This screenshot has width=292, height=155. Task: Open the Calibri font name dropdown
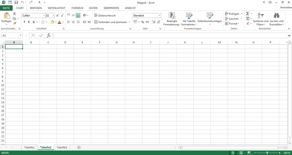point(44,15)
